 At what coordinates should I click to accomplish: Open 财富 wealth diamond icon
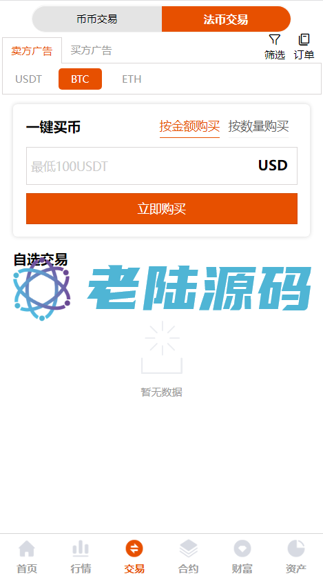pyautogui.click(x=242, y=549)
